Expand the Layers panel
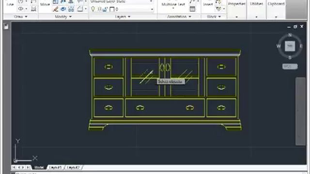This screenshot has height=174, width=310. pyautogui.click(x=123, y=16)
